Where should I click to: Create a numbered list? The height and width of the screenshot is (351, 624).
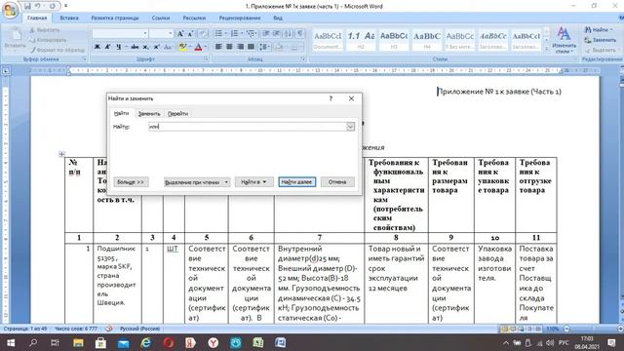[234, 34]
